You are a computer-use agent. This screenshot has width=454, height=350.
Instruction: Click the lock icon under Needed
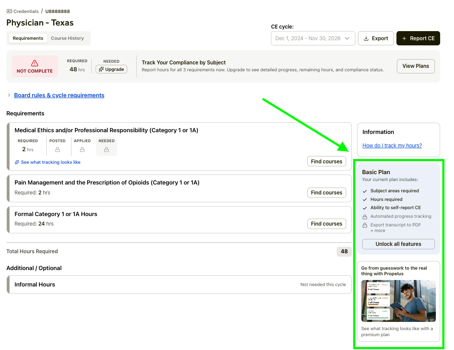pyautogui.click(x=106, y=150)
